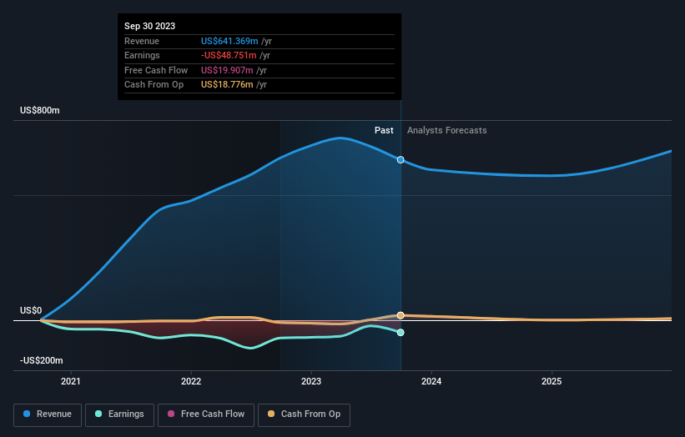Toggle the Cash From Op legend button
685x437 pixels.
(x=304, y=414)
